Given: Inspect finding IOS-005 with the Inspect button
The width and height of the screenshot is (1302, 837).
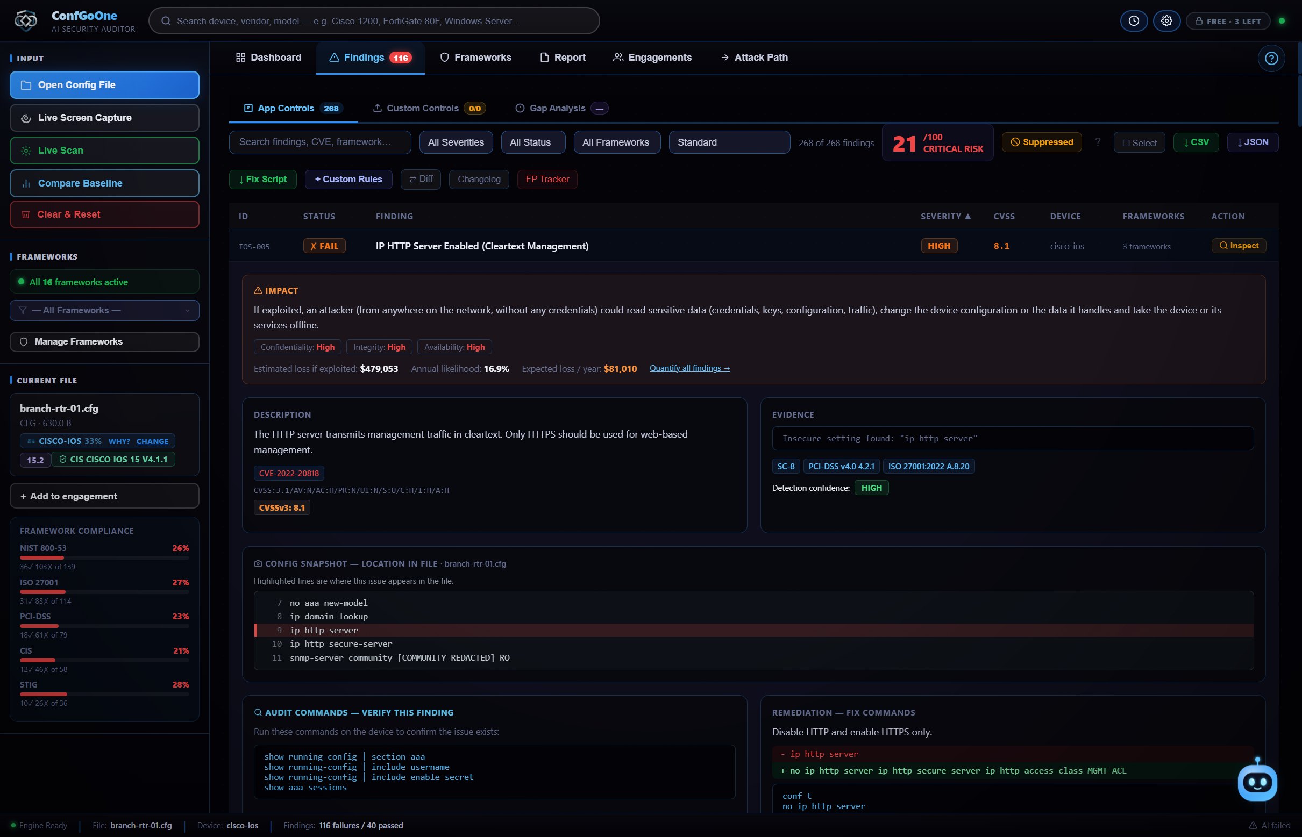Looking at the screenshot, I should point(1239,246).
